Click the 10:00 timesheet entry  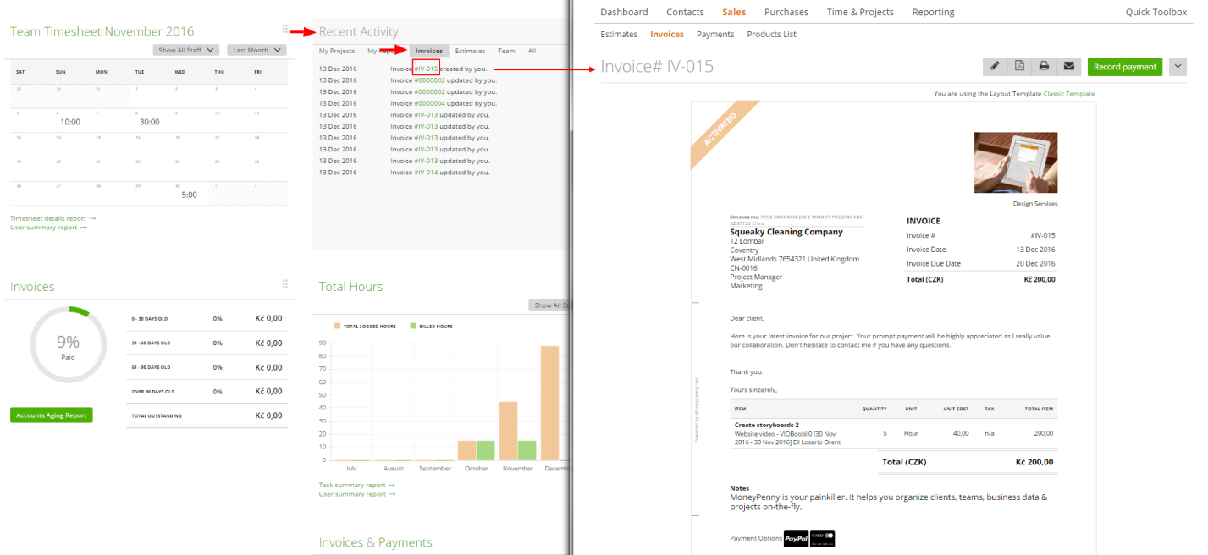[70, 122]
